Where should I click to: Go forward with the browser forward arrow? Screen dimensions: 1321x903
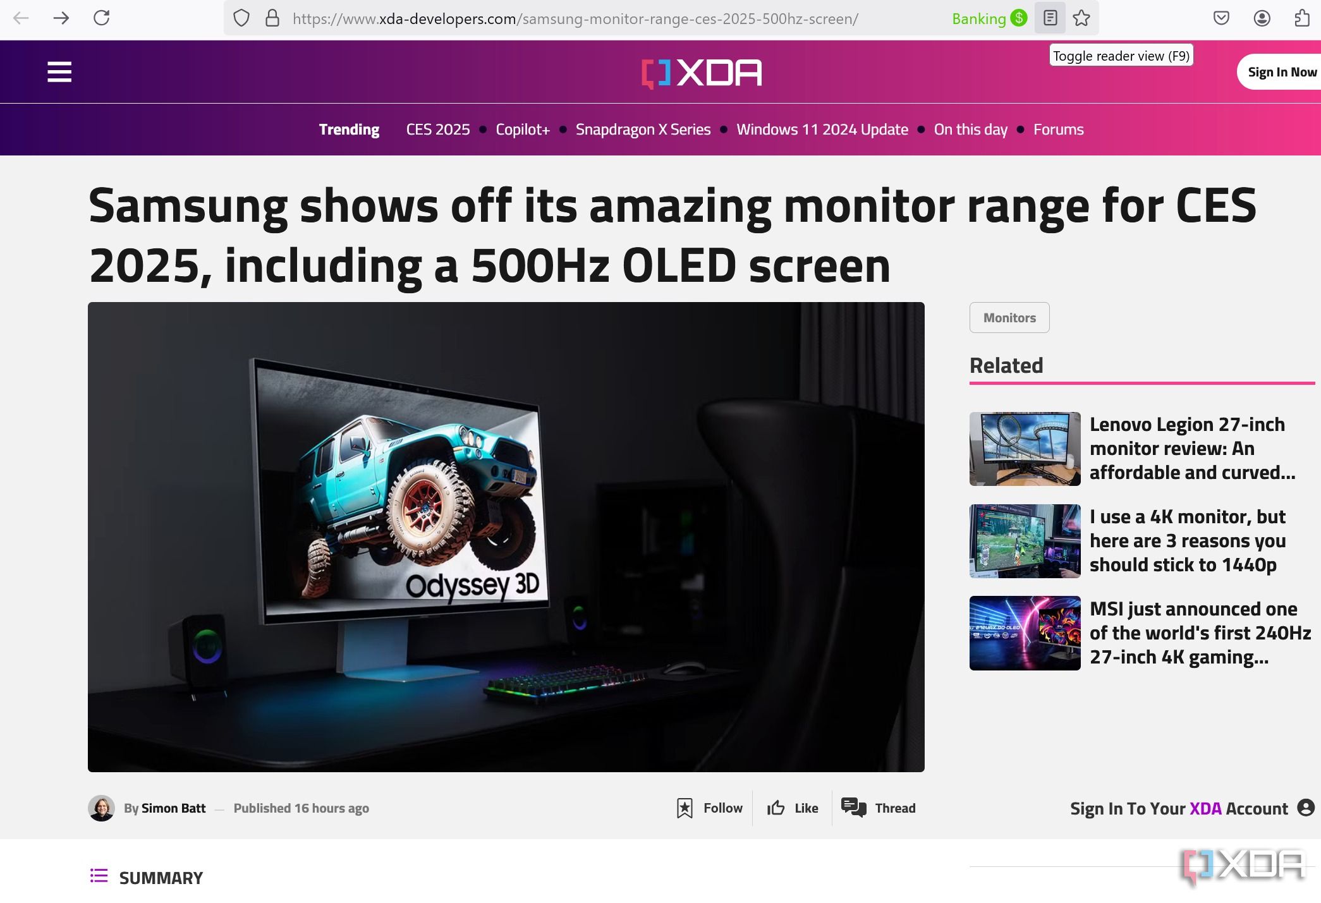point(61,18)
